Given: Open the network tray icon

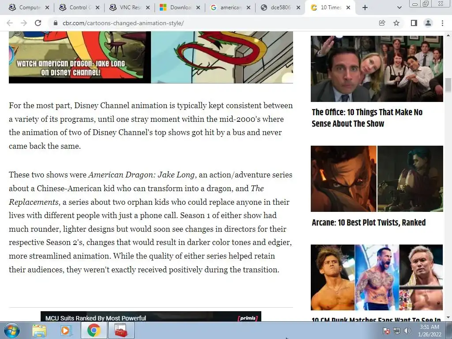Looking at the screenshot, I should (397, 331).
